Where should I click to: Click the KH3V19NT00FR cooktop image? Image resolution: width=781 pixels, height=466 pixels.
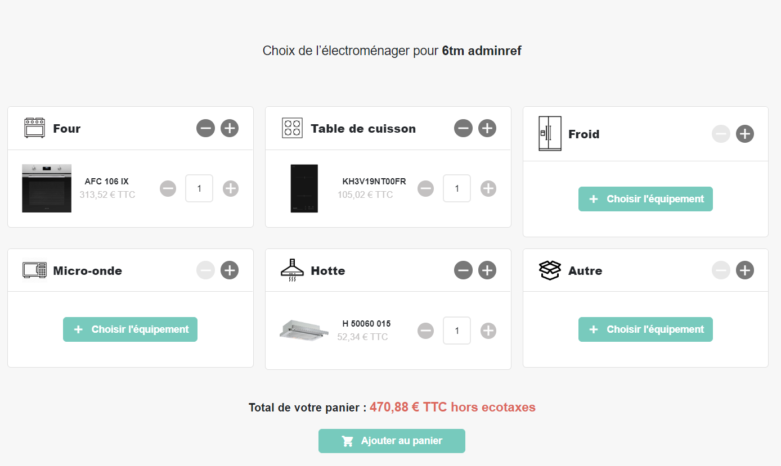[304, 188]
